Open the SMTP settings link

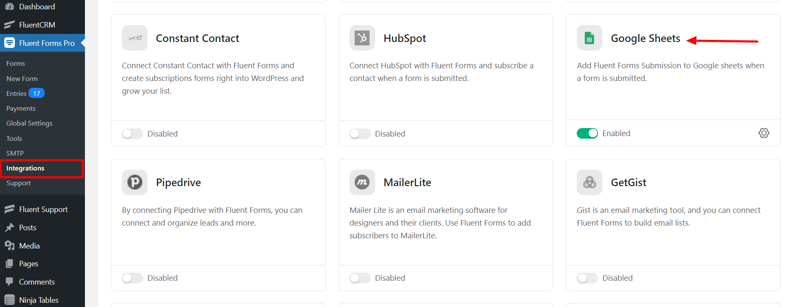(15, 153)
